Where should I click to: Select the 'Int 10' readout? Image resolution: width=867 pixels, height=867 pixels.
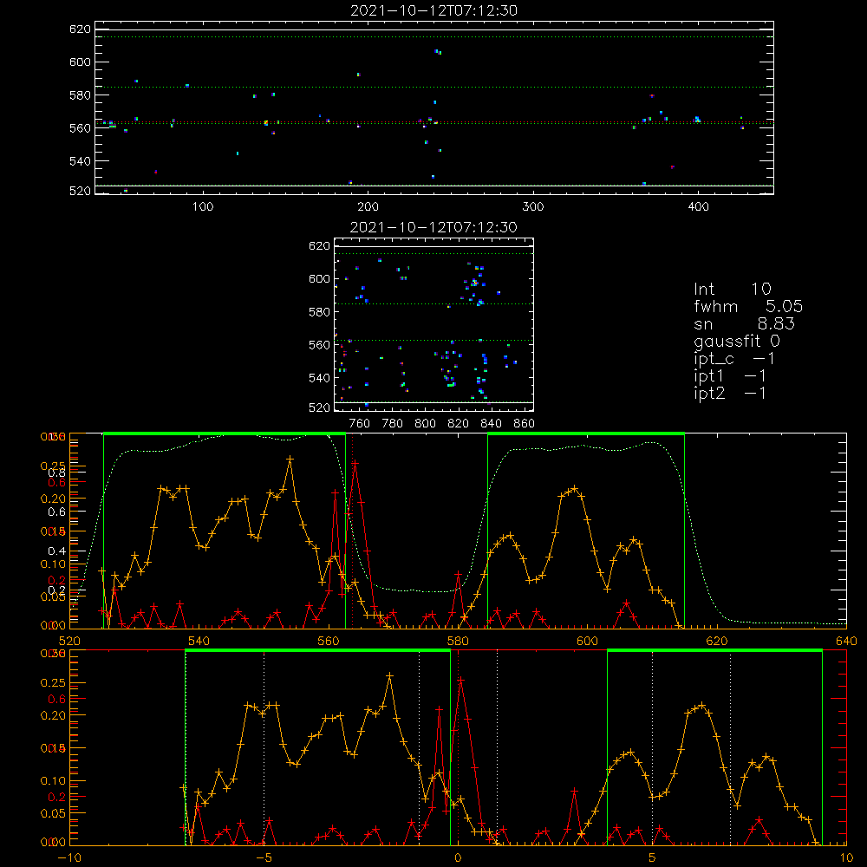[x=732, y=289]
